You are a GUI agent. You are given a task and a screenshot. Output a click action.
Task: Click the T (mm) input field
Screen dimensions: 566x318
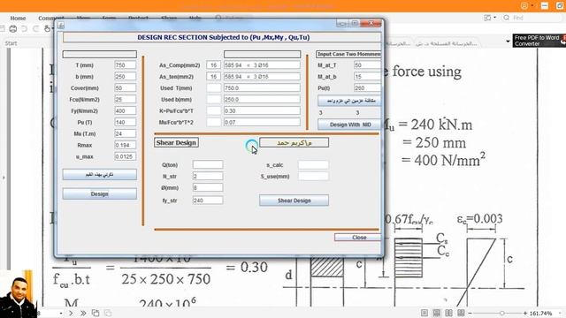126,64
